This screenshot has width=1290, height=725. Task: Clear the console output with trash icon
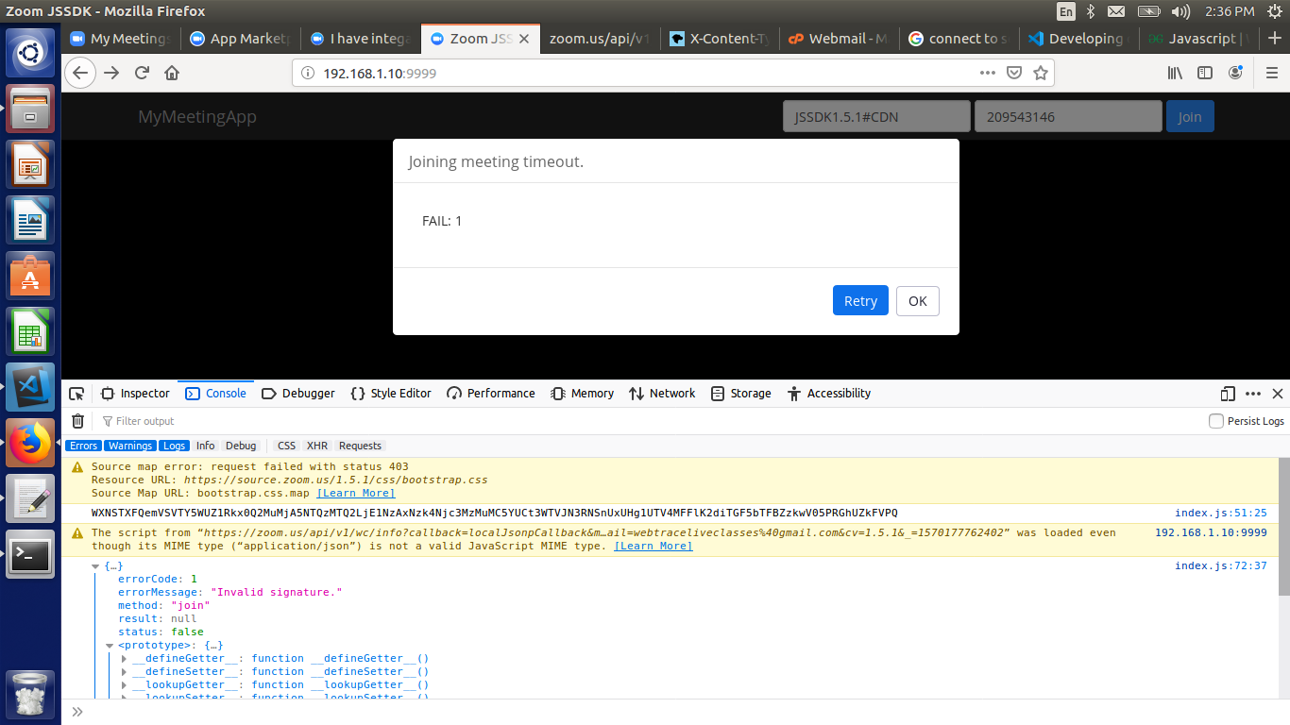[x=78, y=421]
